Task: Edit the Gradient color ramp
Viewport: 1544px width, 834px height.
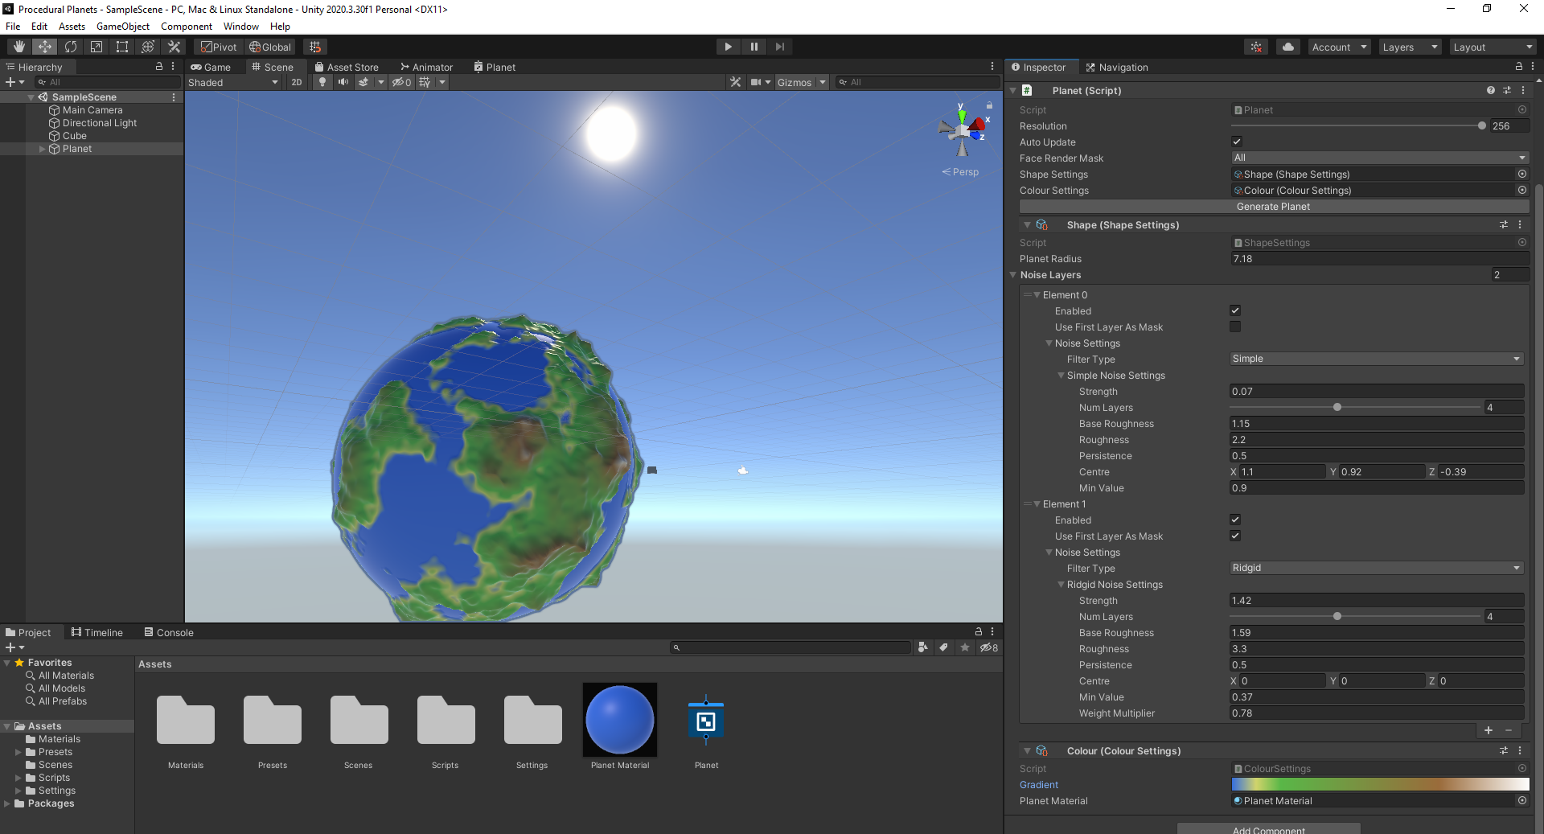Action: (1378, 785)
